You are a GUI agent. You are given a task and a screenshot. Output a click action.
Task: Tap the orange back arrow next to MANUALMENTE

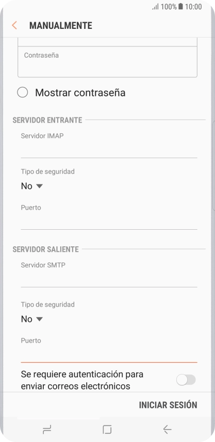click(x=14, y=25)
